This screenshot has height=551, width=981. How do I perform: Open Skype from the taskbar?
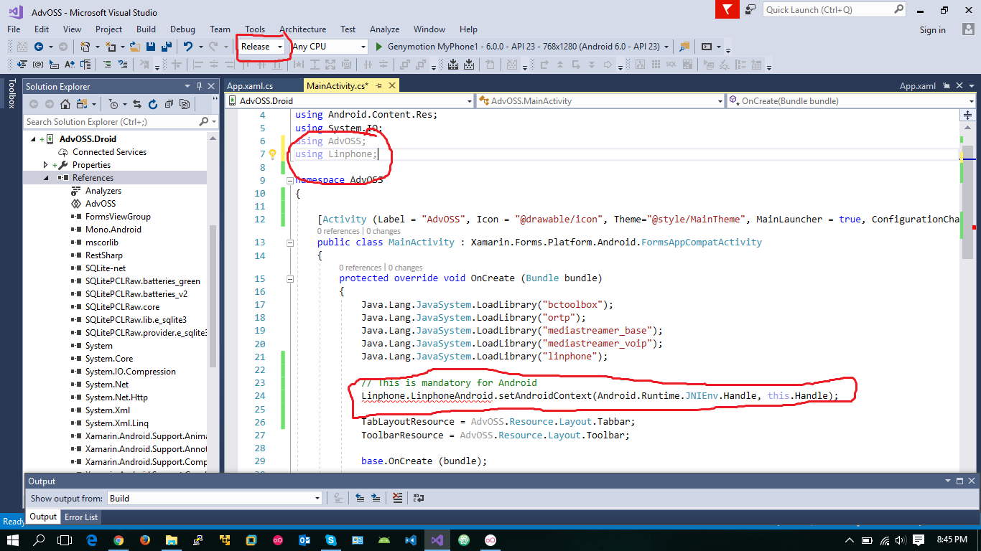pyautogui.click(x=330, y=540)
